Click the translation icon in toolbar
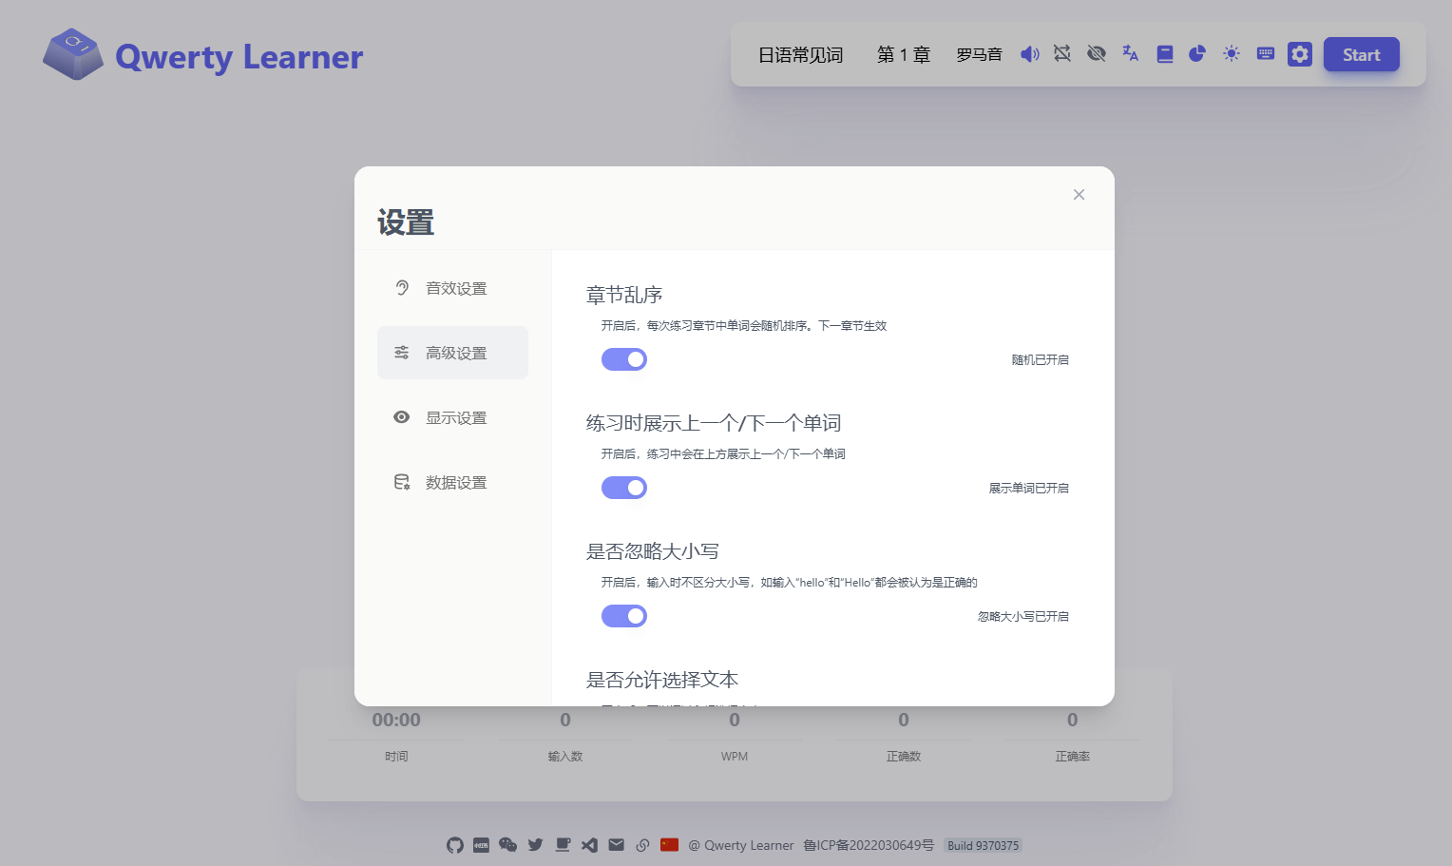Viewport: 1452px width, 866px height. [x=1130, y=54]
